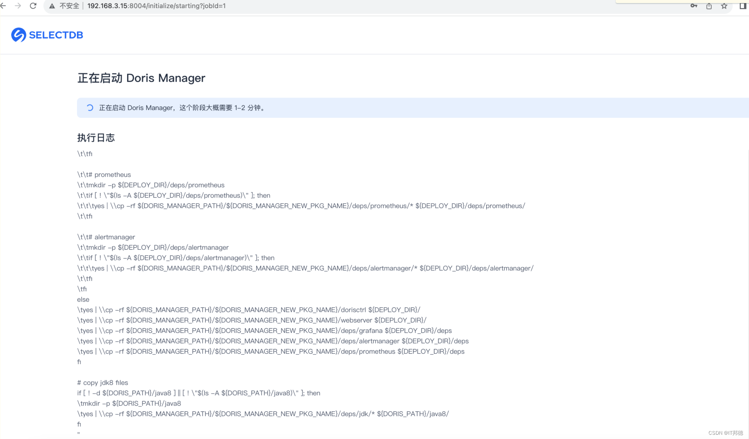Click the log line 'mkdir -p ${DEPLOY_DIR}/deps/prometheus'
The height and width of the screenshot is (439, 749).
(151, 185)
